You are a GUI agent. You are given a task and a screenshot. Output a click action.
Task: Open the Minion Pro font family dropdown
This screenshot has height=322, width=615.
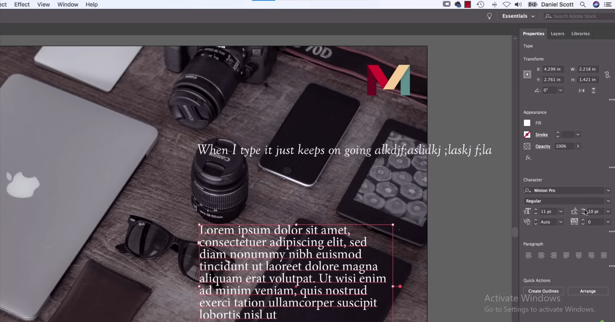(608, 190)
